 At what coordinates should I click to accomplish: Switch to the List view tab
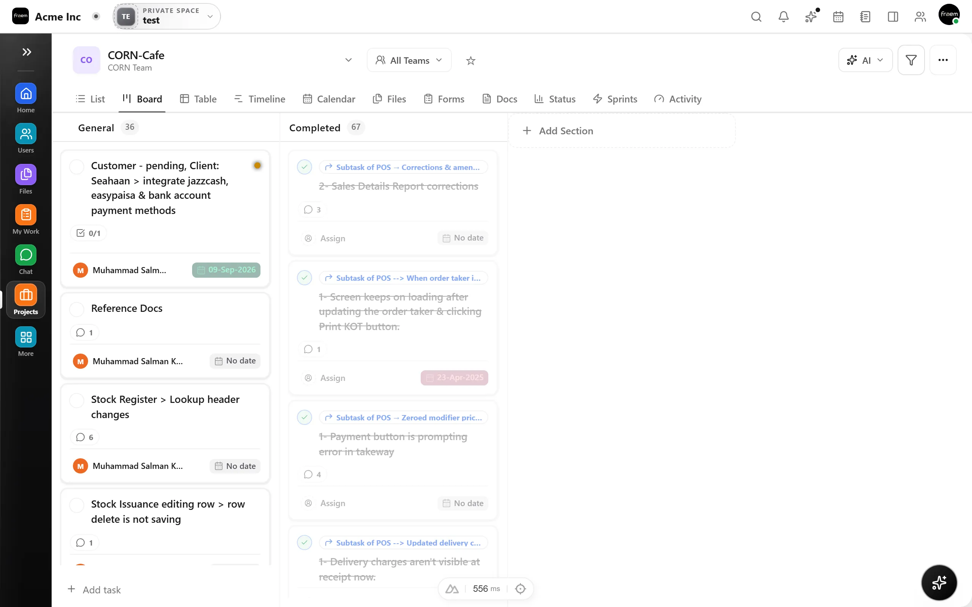click(x=90, y=99)
